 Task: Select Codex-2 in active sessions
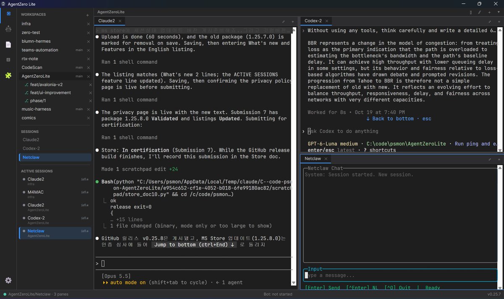(x=55, y=220)
